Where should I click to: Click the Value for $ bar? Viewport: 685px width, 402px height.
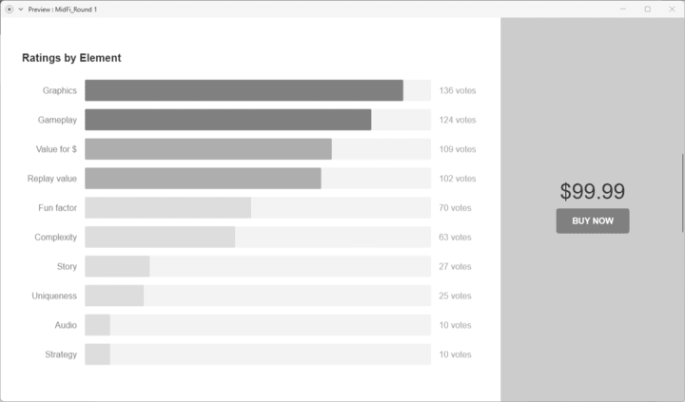coord(207,149)
